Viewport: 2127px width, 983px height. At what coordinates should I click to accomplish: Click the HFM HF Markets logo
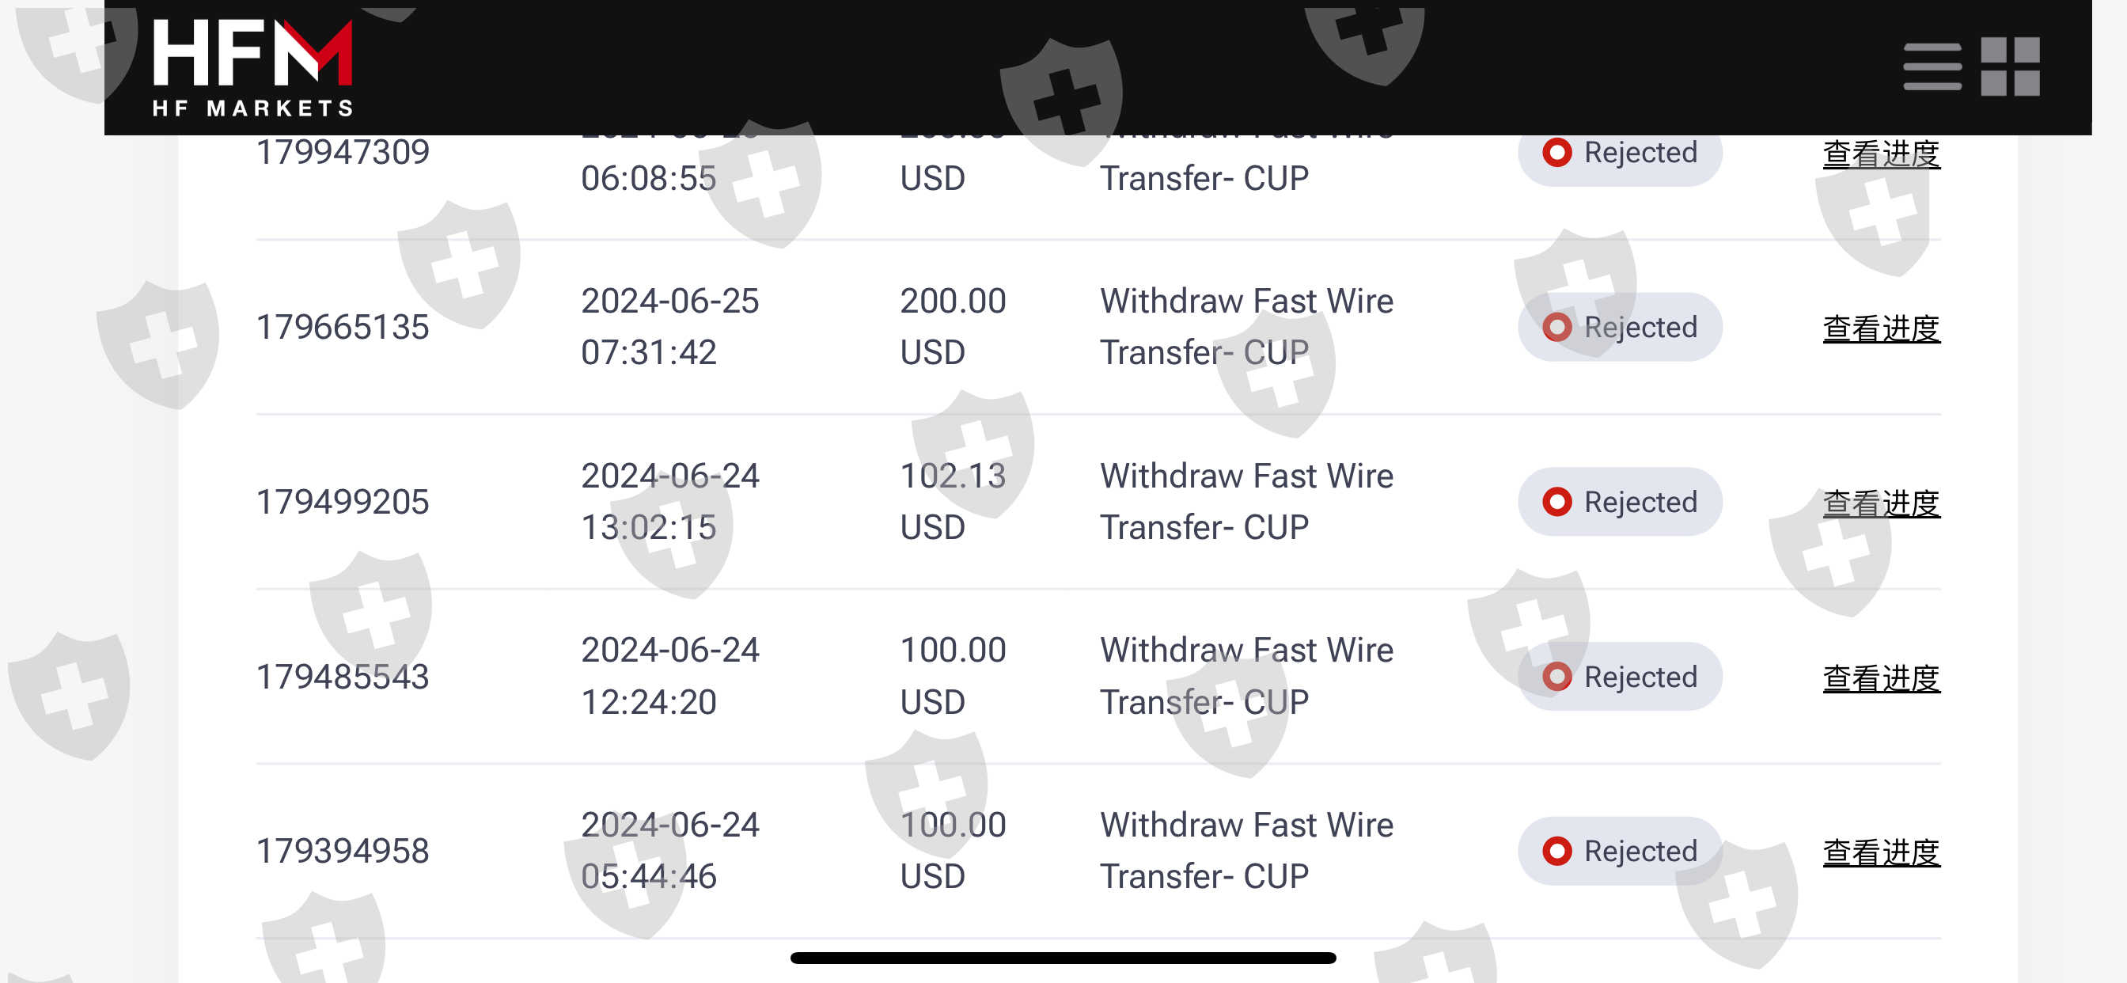252,68
